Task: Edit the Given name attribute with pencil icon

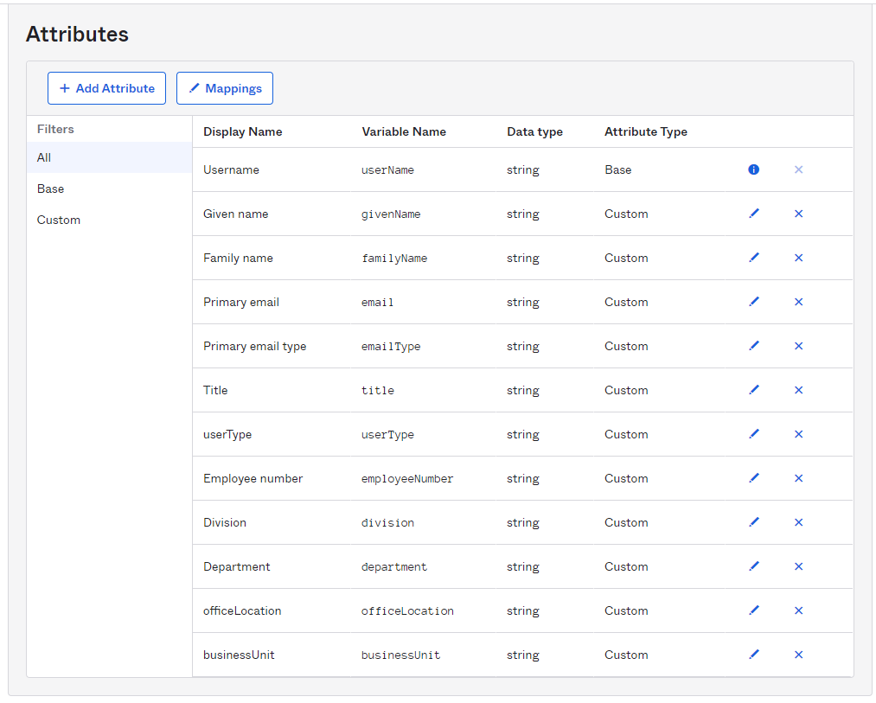Action: coord(753,214)
